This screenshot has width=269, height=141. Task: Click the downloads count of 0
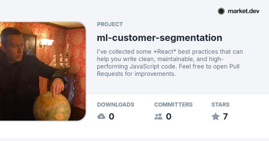[112, 116]
